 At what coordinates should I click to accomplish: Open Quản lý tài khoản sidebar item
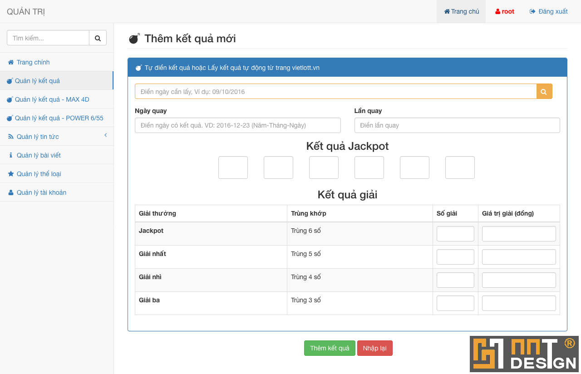point(57,192)
